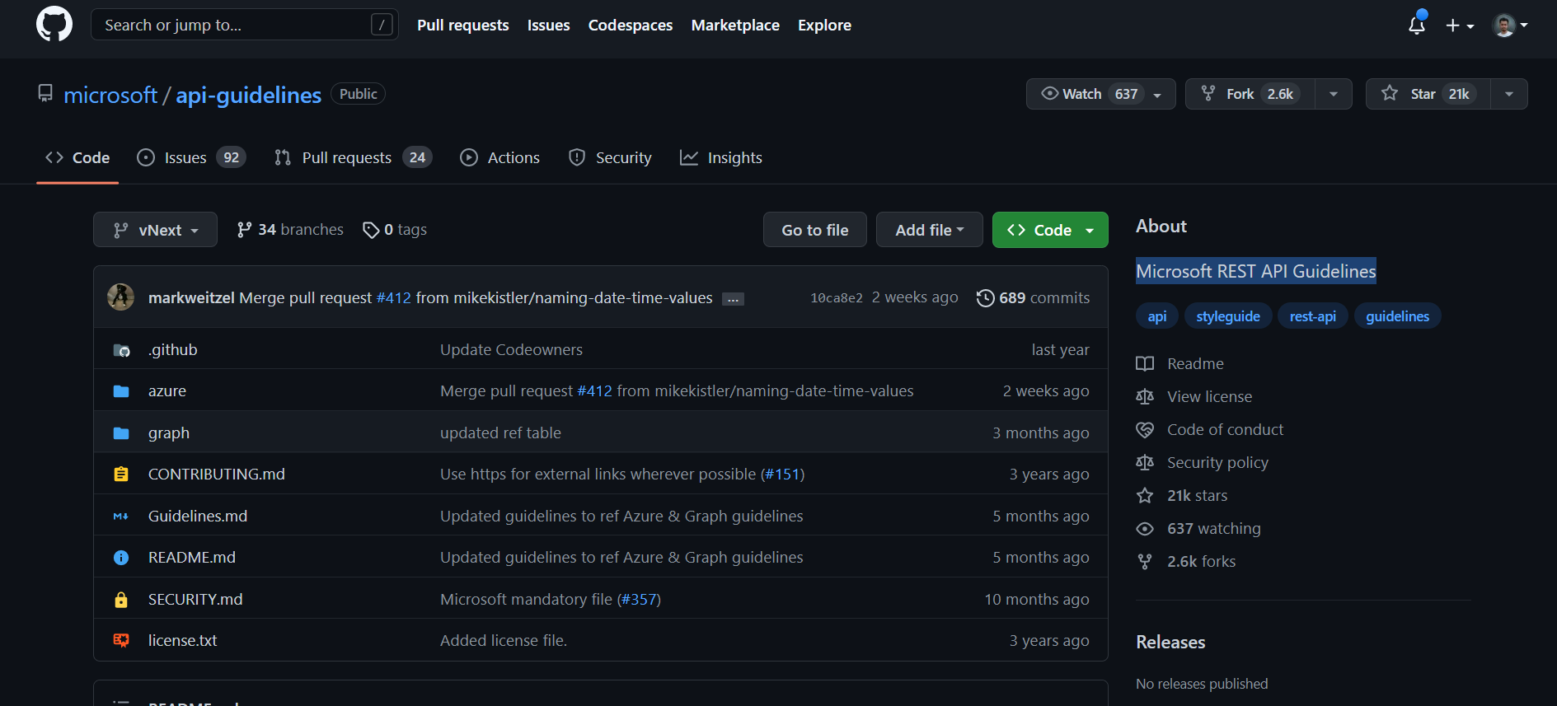Click the license.txt certificate icon
The height and width of the screenshot is (706, 1557).
pyautogui.click(x=121, y=640)
